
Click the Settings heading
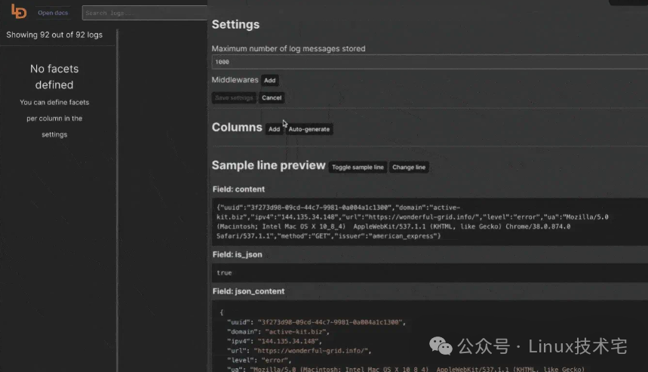[235, 24]
